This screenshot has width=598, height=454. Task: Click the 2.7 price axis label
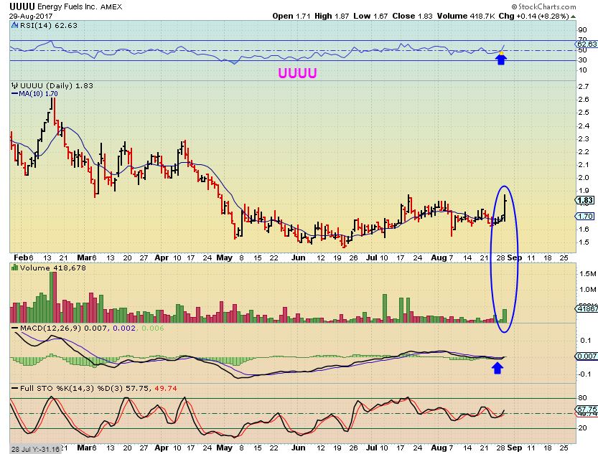point(584,87)
